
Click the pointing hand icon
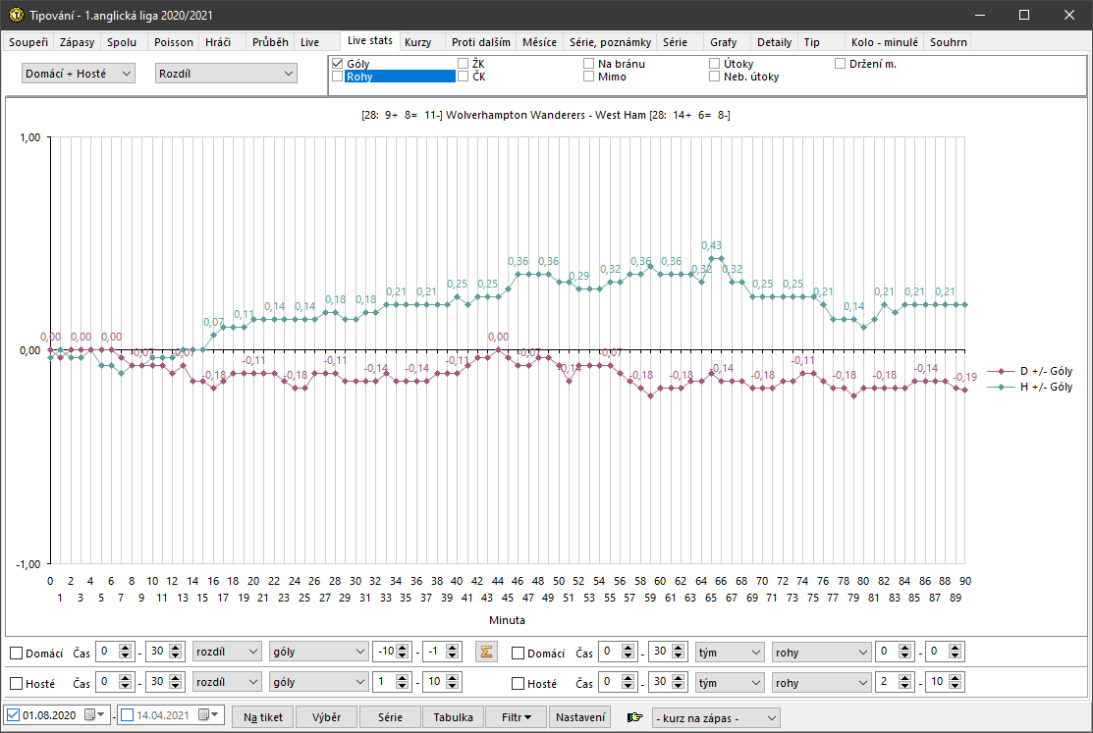(635, 717)
